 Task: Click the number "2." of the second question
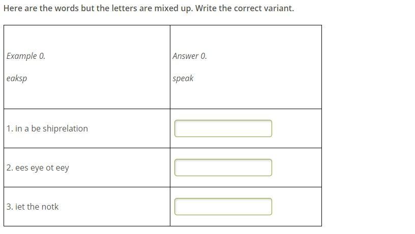click(x=10, y=168)
